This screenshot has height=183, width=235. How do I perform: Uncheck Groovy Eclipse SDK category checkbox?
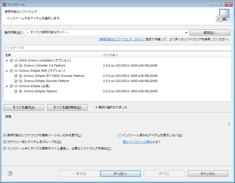pyautogui.click(x=11, y=71)
